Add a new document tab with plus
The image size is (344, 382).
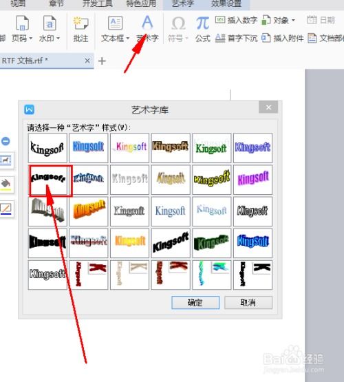(x=102, y=61)
